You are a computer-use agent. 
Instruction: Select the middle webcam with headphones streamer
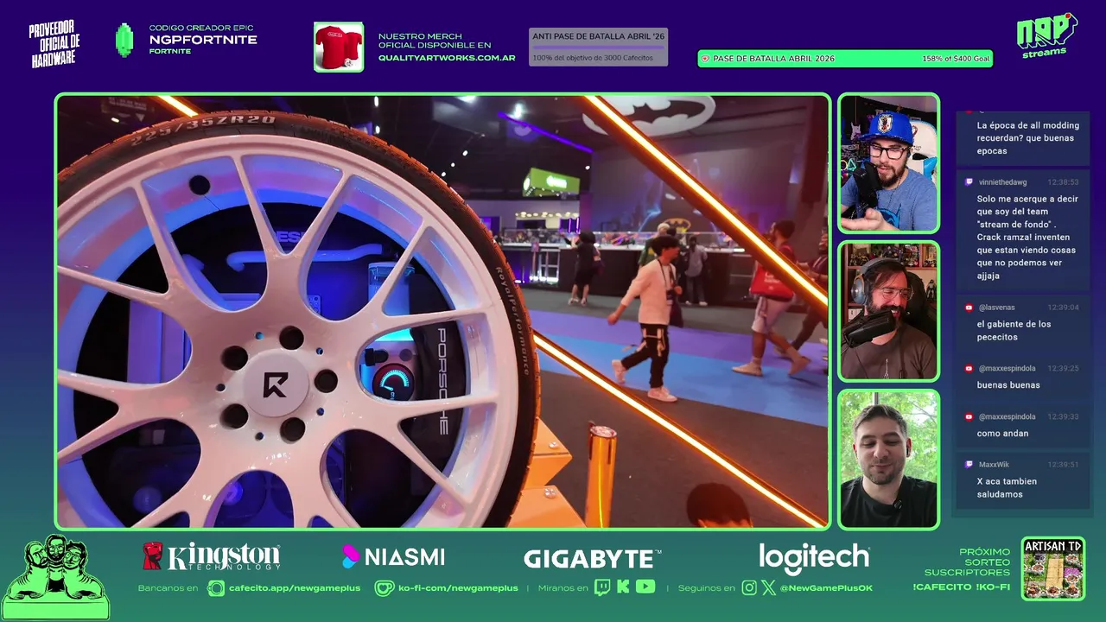pyautogui.click(x=888, y=311)
